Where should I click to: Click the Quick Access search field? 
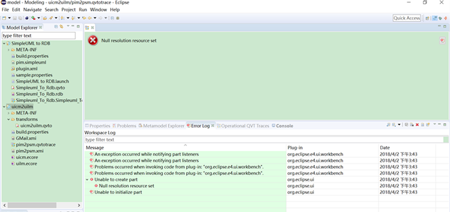coord(407,18)
